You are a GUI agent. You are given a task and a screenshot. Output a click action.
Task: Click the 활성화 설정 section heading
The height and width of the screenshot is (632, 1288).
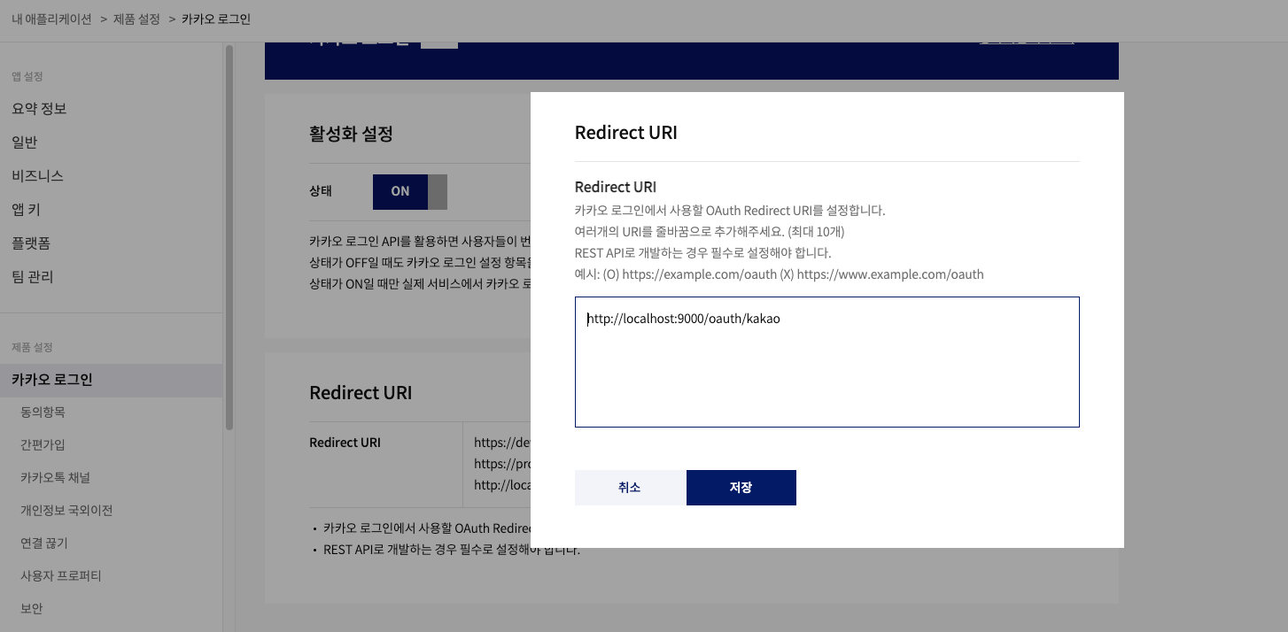click(351, 135)
